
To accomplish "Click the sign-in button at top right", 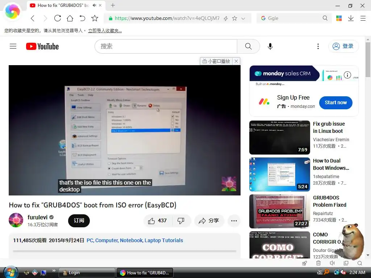I will tap(343, 46).
